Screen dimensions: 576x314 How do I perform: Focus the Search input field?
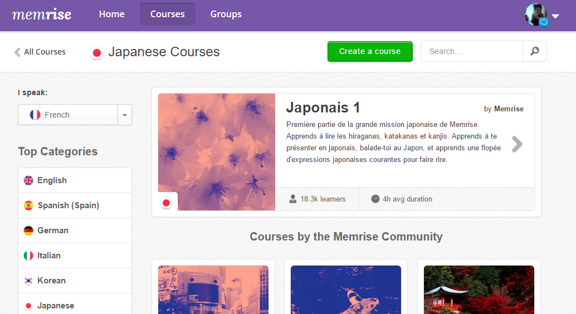pyautogui.click(x=472, y=51)
